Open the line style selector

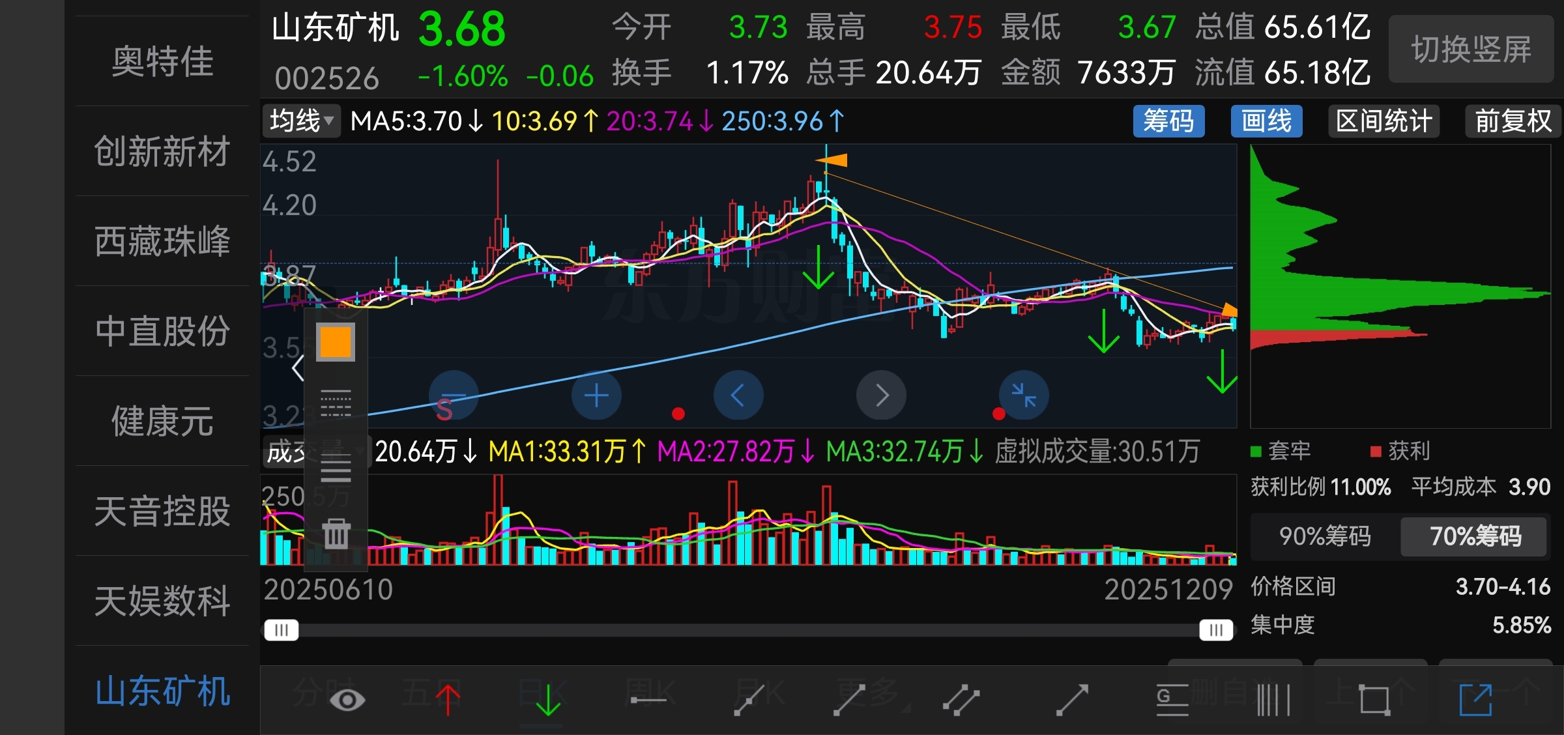[336, 403]
